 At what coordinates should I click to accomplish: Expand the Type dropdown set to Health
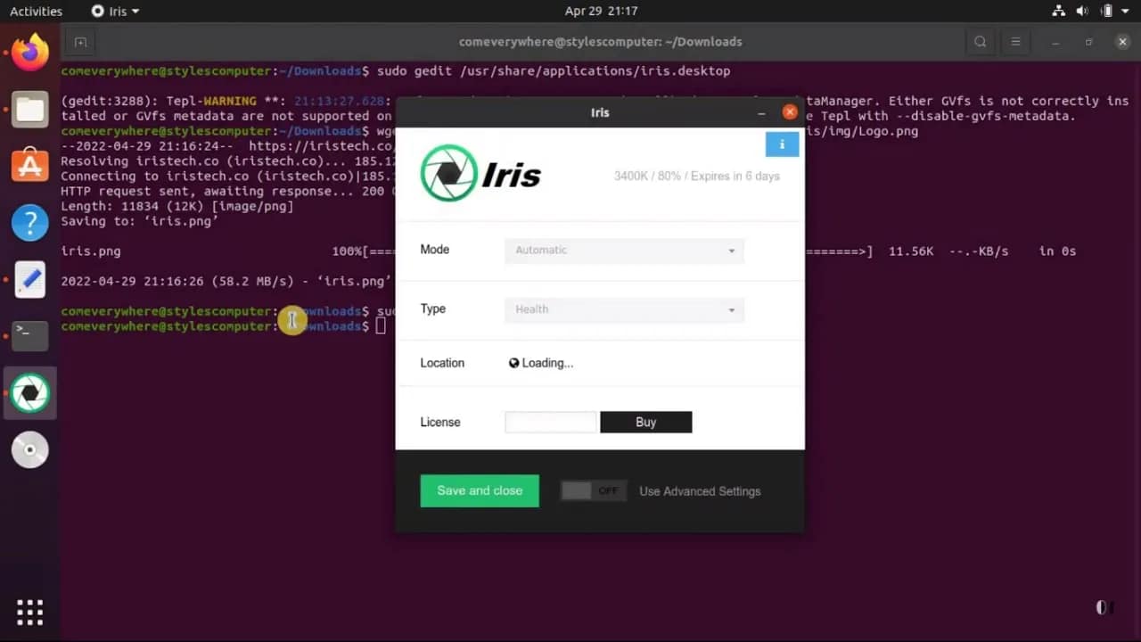click(623, 309)
